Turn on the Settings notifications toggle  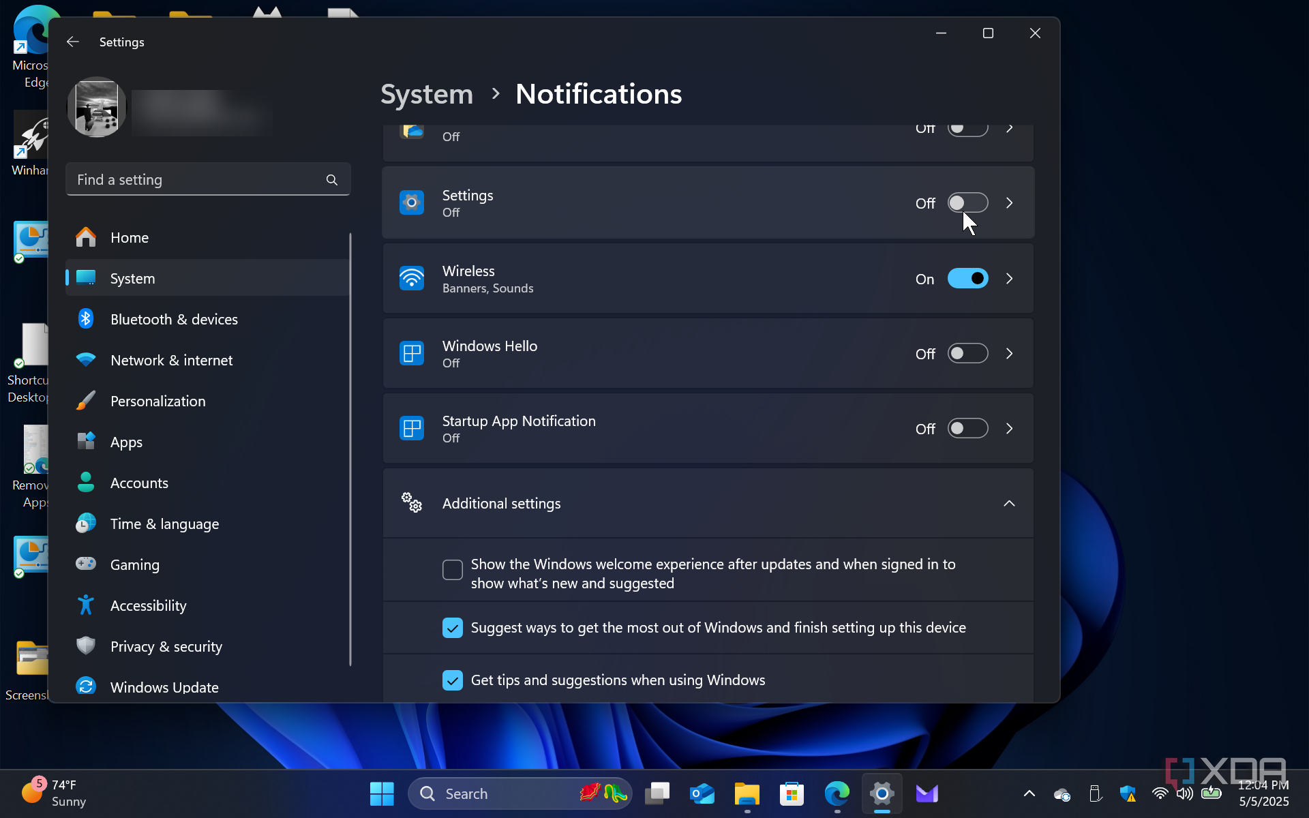pyautogui.click(x=967, y=203)
